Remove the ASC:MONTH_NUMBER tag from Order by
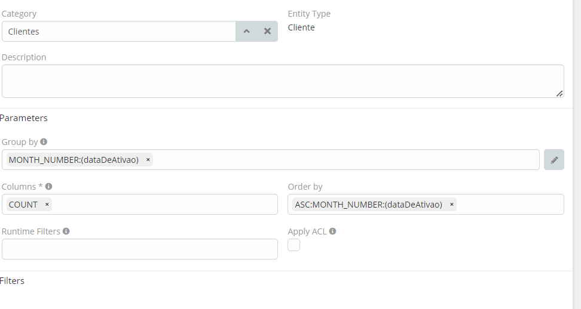This screenshot has height=309, width=581. tap(452, 205)
